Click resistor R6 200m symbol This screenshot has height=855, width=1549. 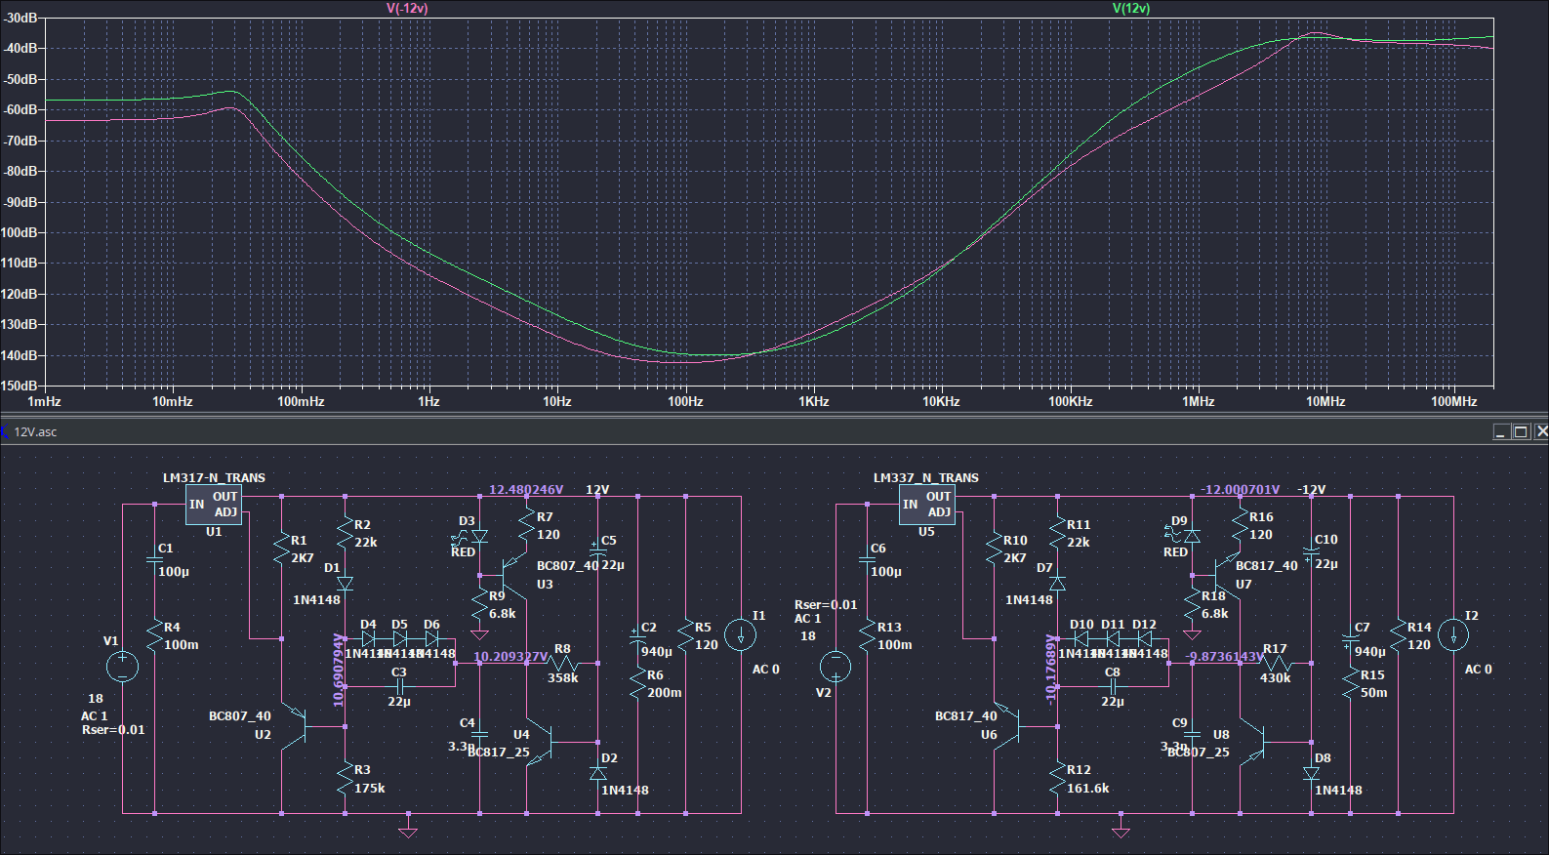click(x=637, y=683)
